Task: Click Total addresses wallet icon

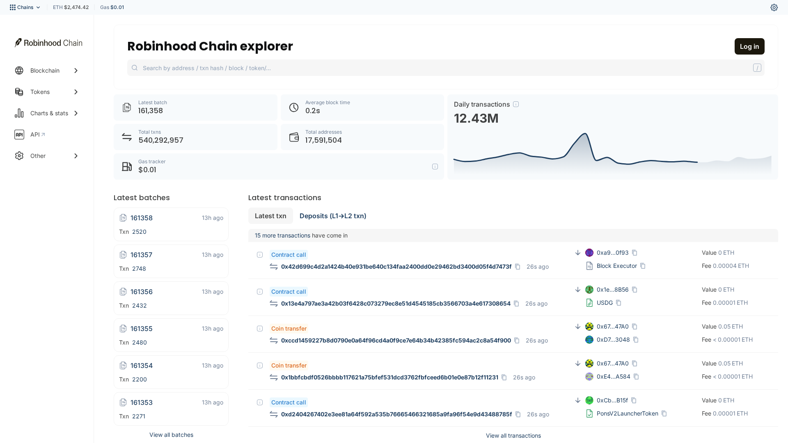Action: click(294, 137)
